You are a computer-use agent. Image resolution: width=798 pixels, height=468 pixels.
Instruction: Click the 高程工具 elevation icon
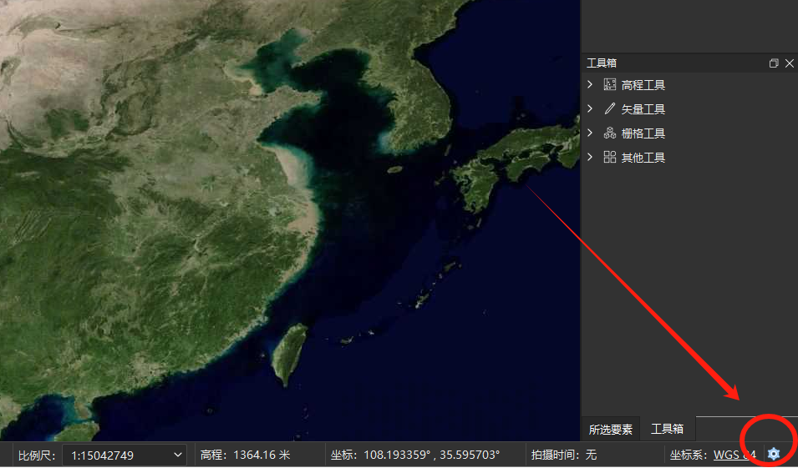click(610, 84)
